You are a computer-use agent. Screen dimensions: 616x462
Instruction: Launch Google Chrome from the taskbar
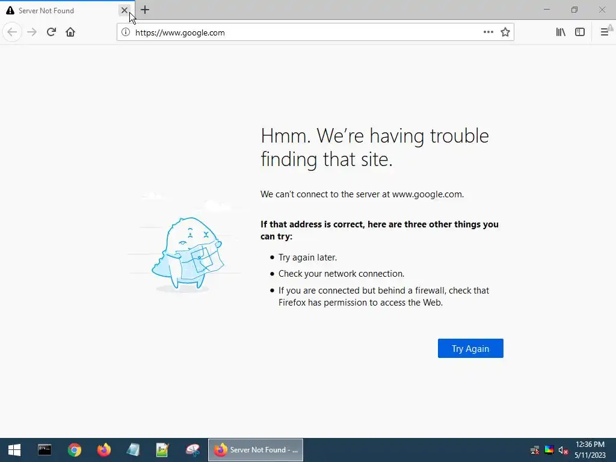tap(74, 450)
